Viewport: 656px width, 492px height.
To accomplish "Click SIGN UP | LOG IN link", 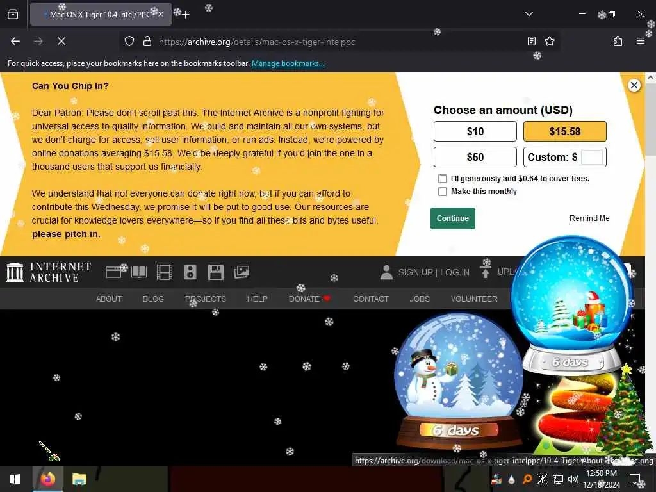I will click(x=434, y=272).
